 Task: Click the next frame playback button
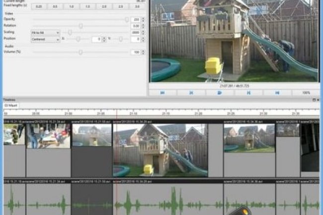pyautogui.click(x=248, y=92)
